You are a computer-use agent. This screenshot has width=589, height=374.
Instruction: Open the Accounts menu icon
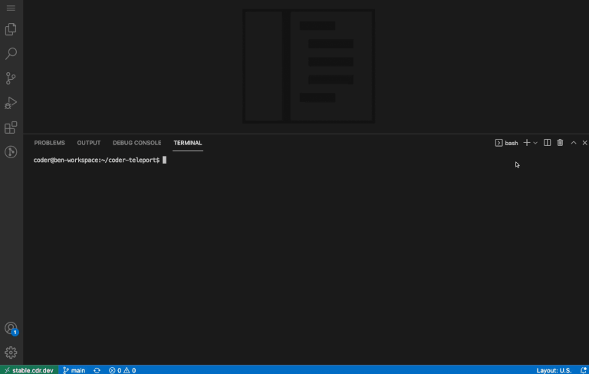(11, 329)
